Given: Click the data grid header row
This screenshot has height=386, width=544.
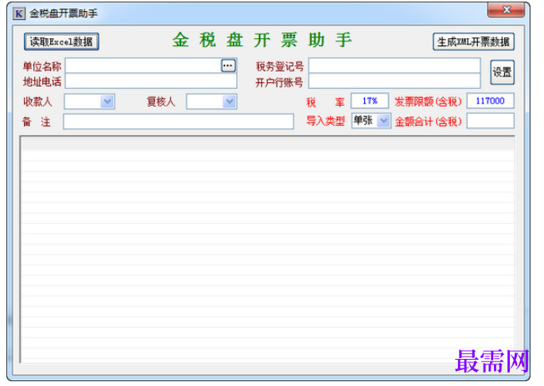Looking at the screenshot, I should [x=268, y=144].
